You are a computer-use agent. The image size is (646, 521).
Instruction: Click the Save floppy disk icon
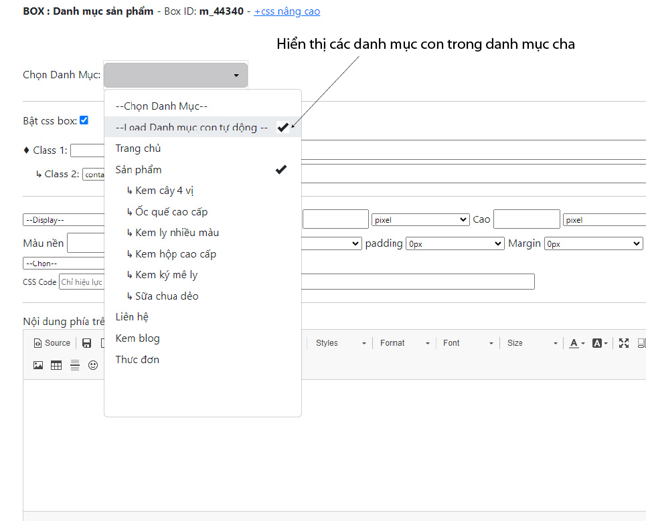coord(86,343)
